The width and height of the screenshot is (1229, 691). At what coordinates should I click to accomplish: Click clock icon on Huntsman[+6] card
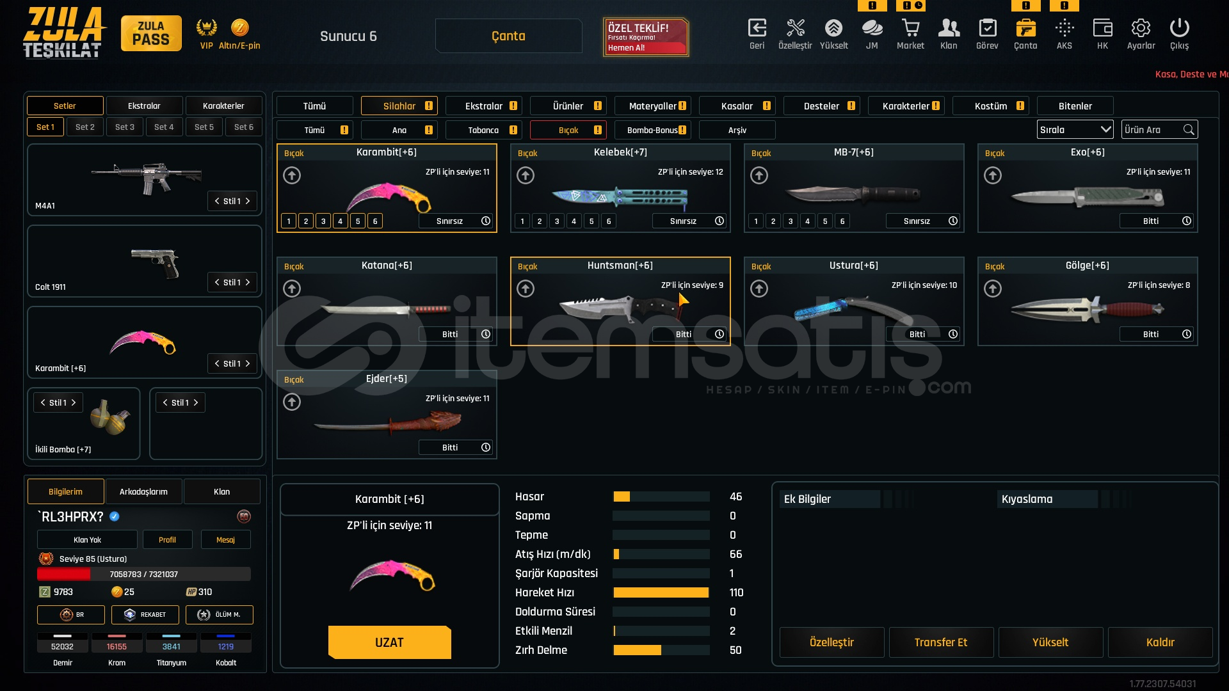(x=719, y=334)
